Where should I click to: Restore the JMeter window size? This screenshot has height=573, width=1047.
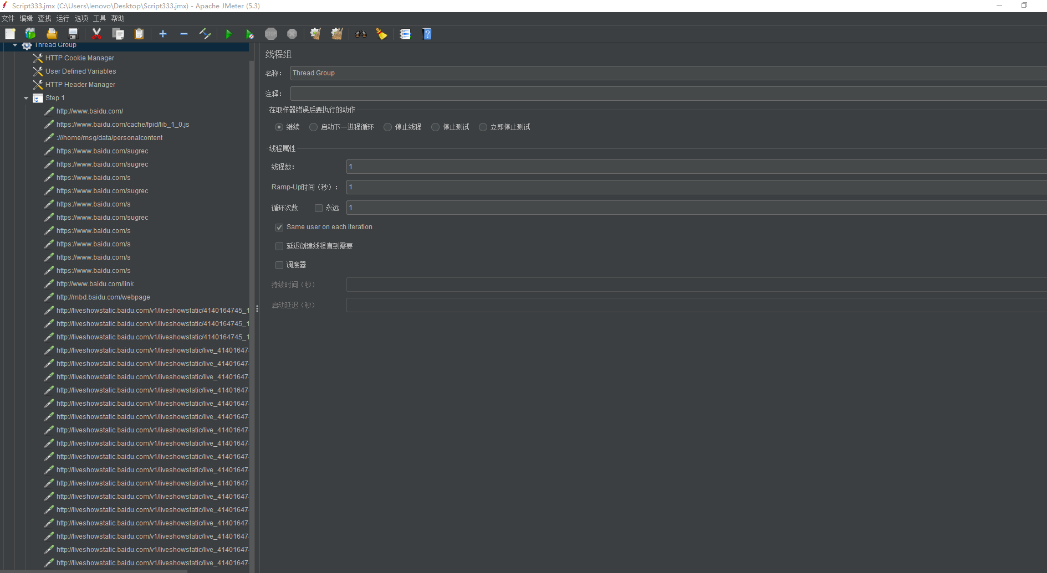coord(1024,5)
